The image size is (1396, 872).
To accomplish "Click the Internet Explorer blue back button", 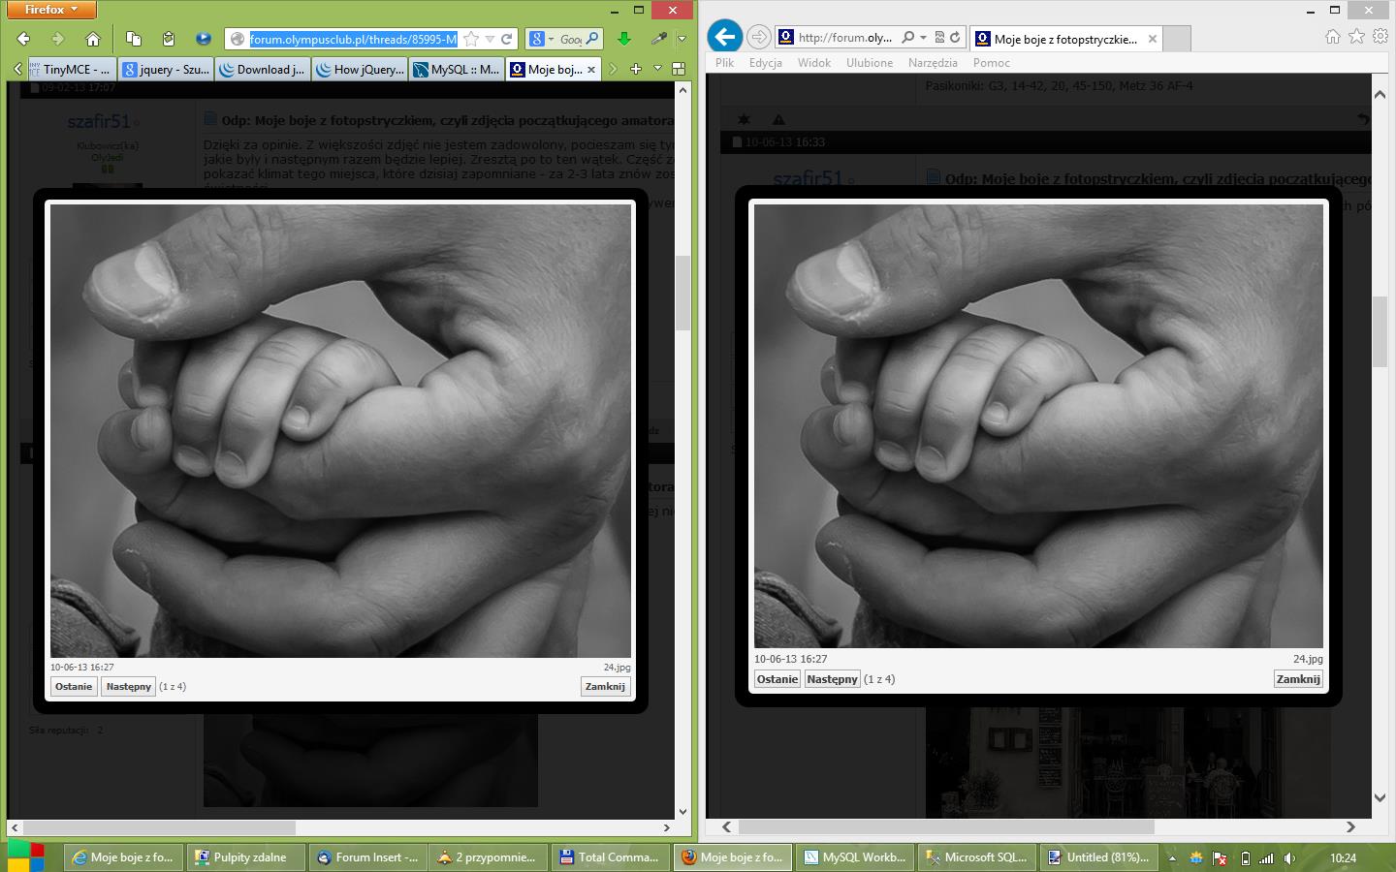I will (724, 37).
